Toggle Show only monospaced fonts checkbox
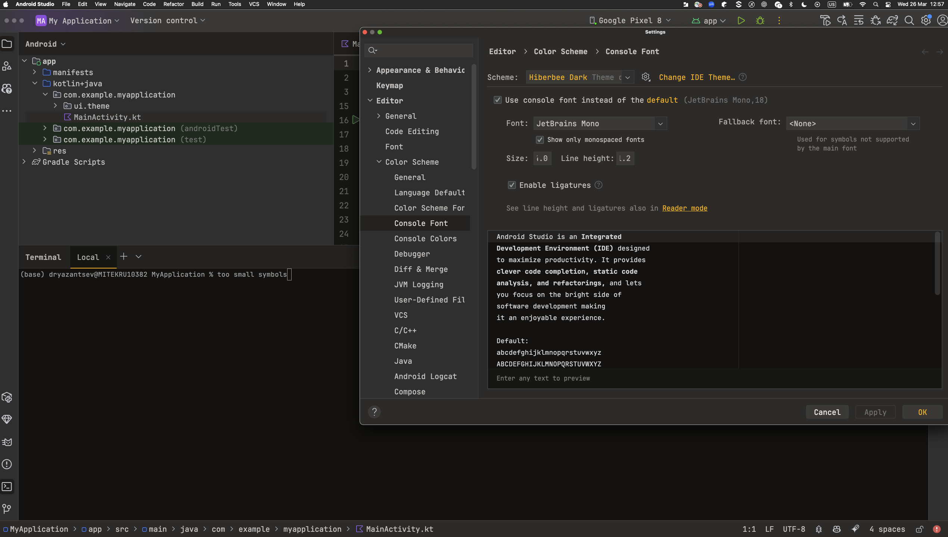 click(540, 140)
